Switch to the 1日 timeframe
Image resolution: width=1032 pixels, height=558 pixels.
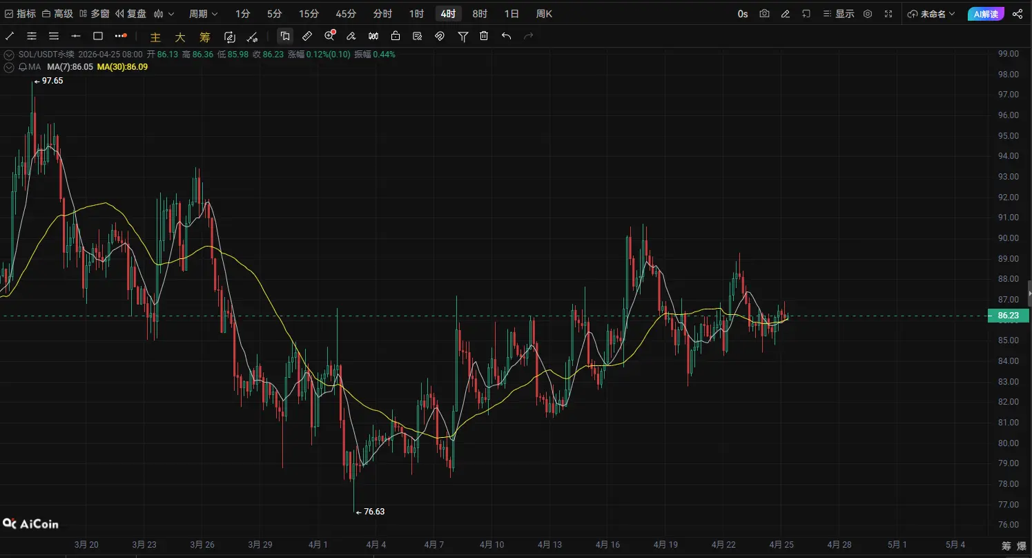click(511, 14)
